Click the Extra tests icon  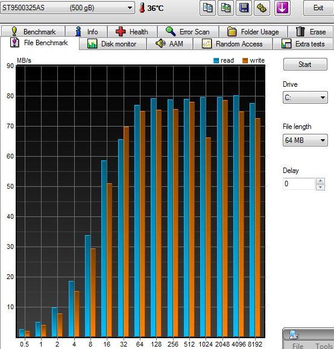pyautogui.click(x=286, y=43)
